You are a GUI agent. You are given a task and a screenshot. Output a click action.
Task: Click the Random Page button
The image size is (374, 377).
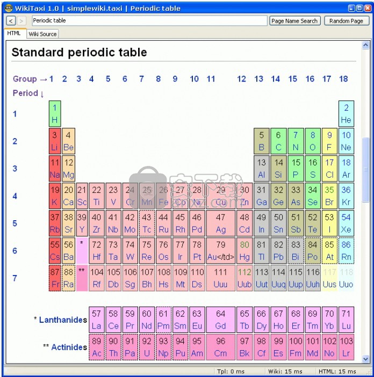coord(346,21)
